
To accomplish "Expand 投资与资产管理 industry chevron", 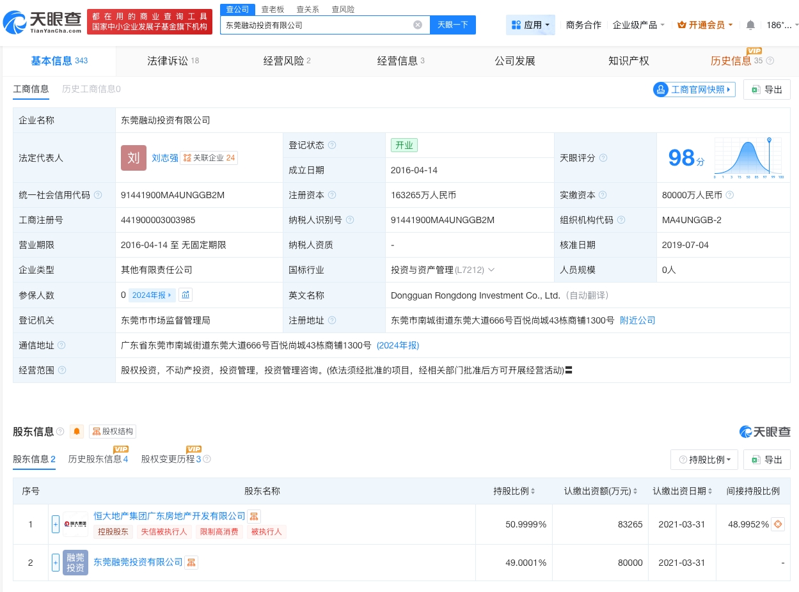I will [491, 270].
